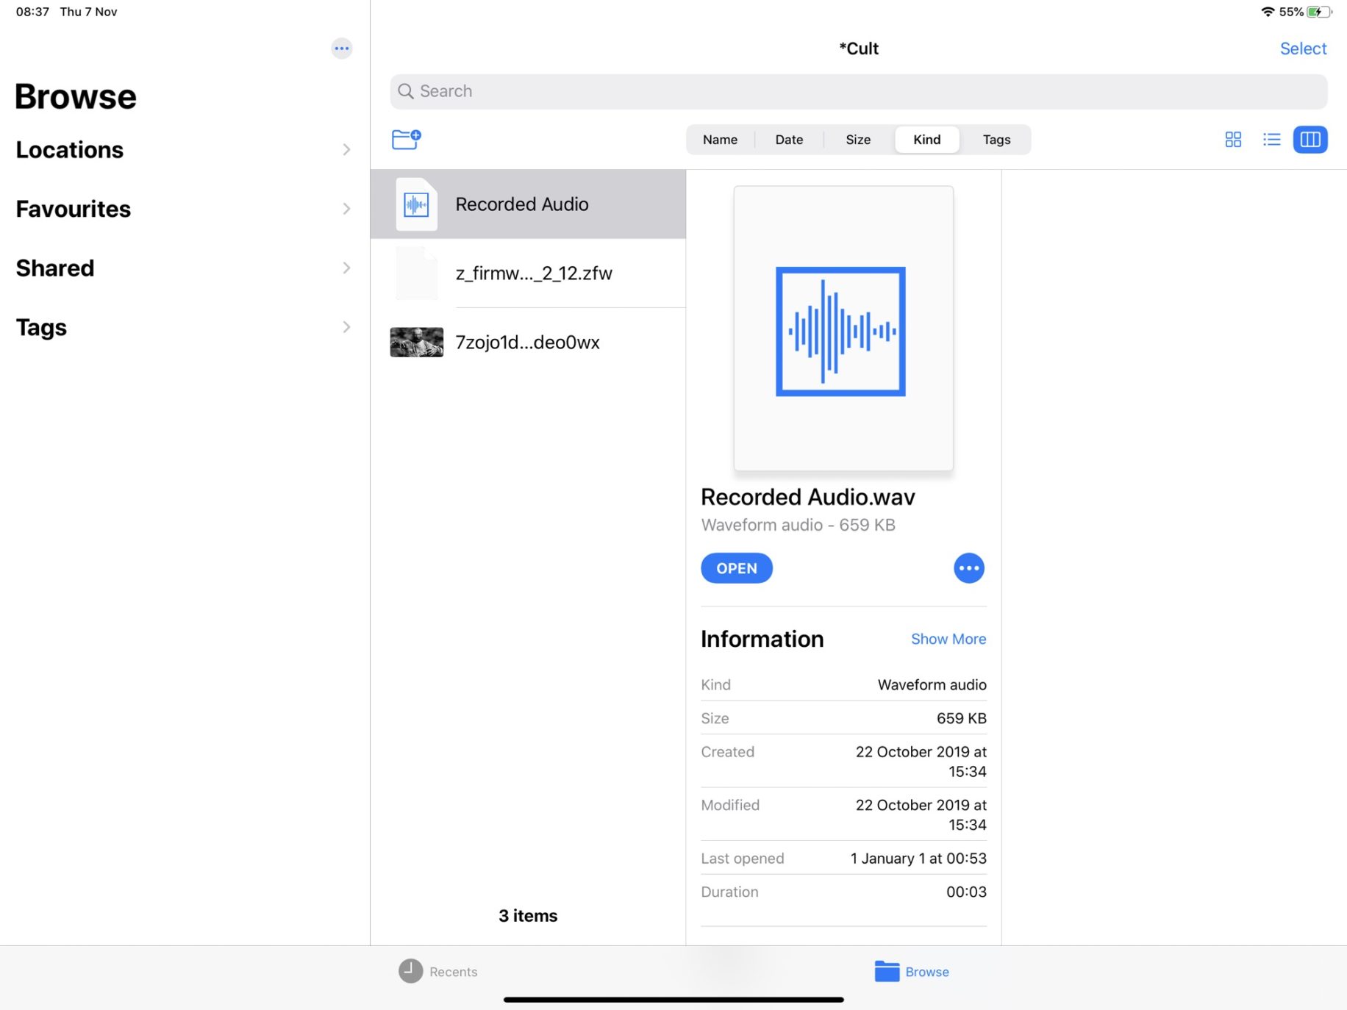This screenshot has width=1347, height=1010.
Task: Tap the Browse folder icon
Action: (887, 971)
